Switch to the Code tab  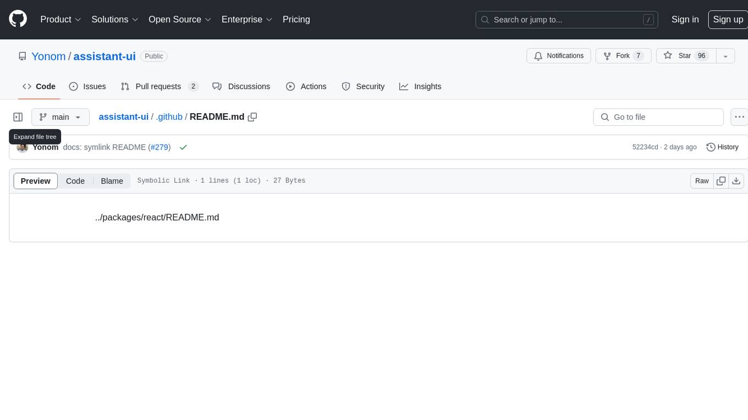[39, 86]
